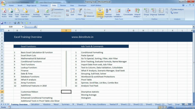Click the Office button logo

pyautogui.click(x=3, y=3)
